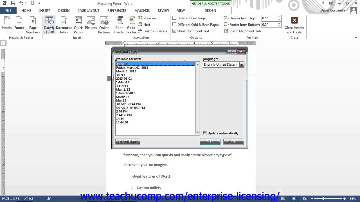Increase Header from Top spinner value

(x=279, y=17)
